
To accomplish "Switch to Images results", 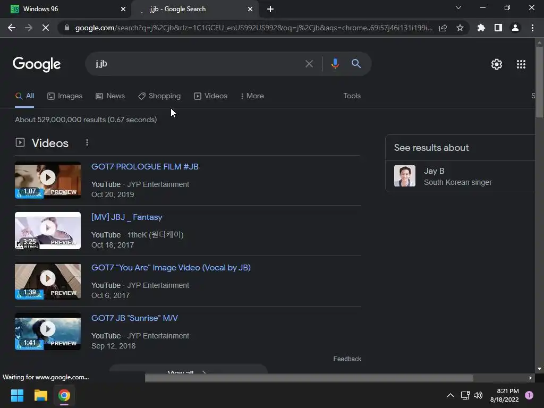I will 65,96.
